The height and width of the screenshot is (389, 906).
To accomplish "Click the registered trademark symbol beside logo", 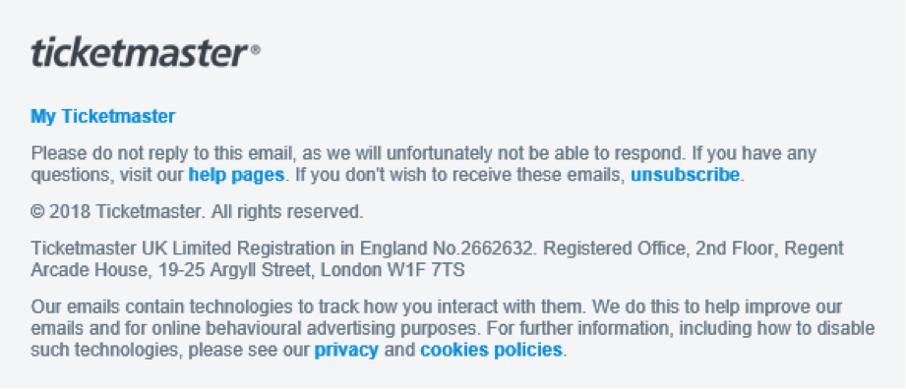I will (x=256, y=50).
